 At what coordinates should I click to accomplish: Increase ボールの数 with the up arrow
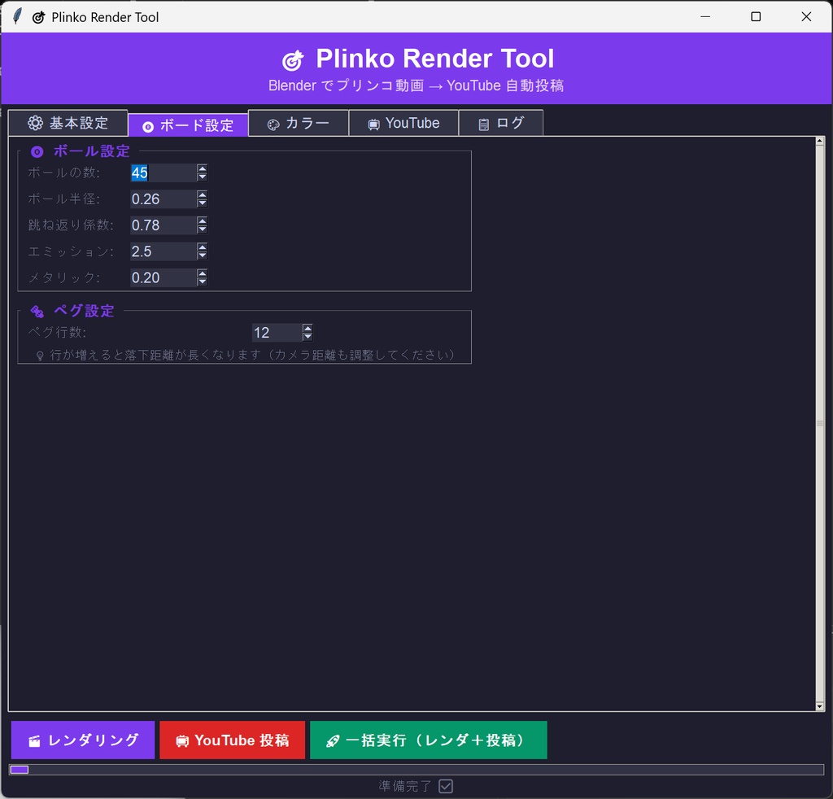(x=202, y=168)
